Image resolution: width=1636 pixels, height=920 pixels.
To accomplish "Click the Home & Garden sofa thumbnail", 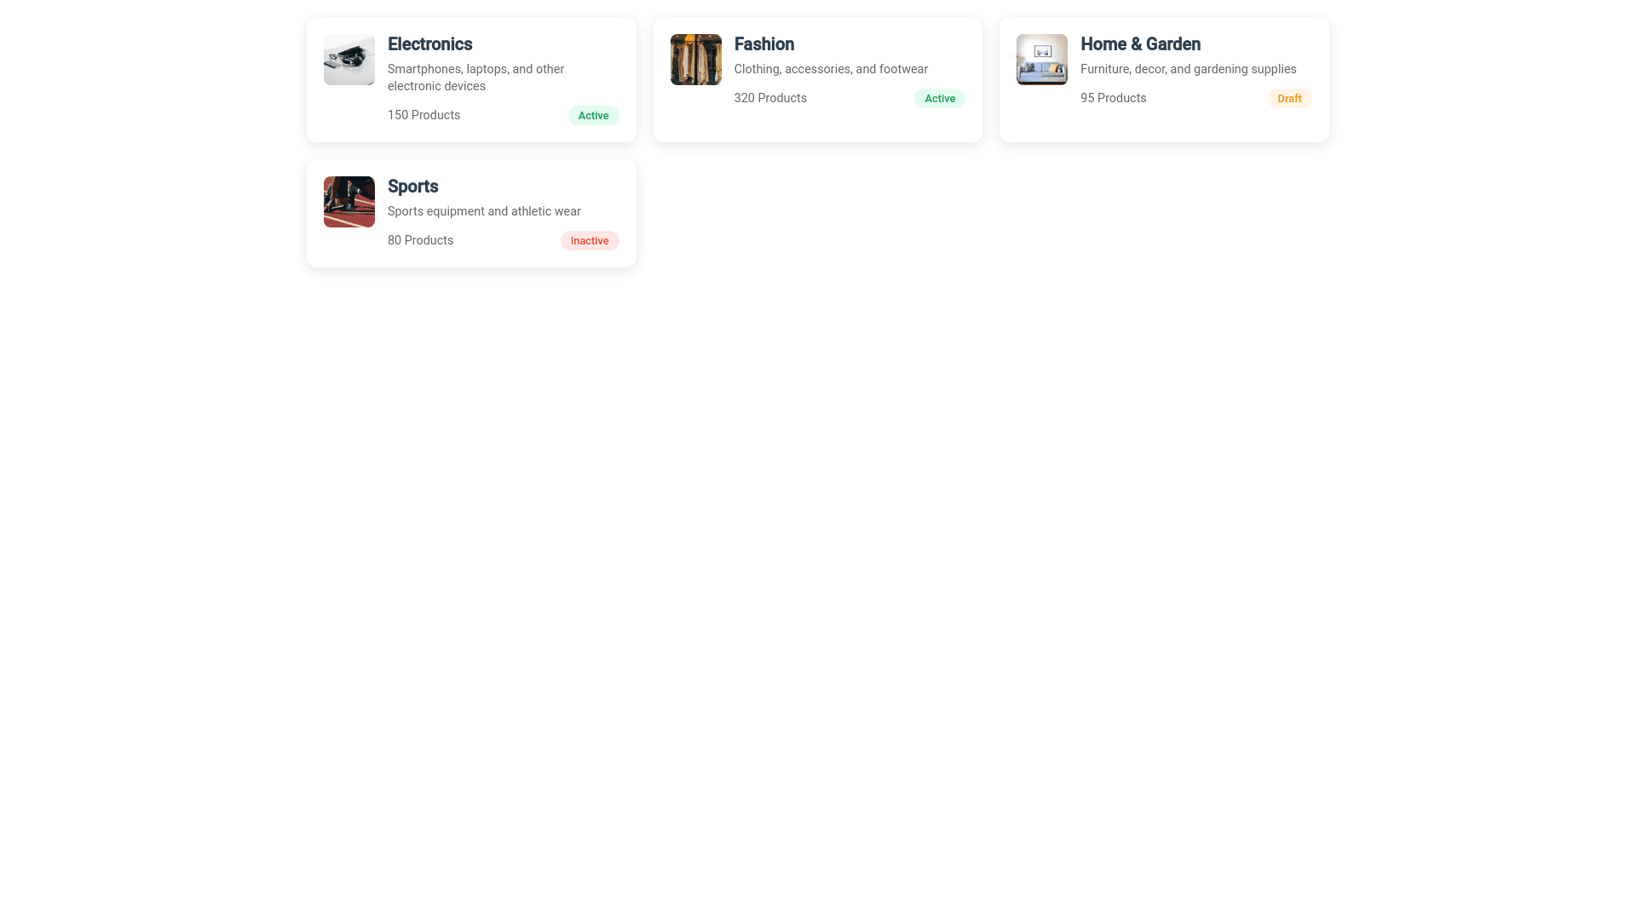I will click(1041, 60).
